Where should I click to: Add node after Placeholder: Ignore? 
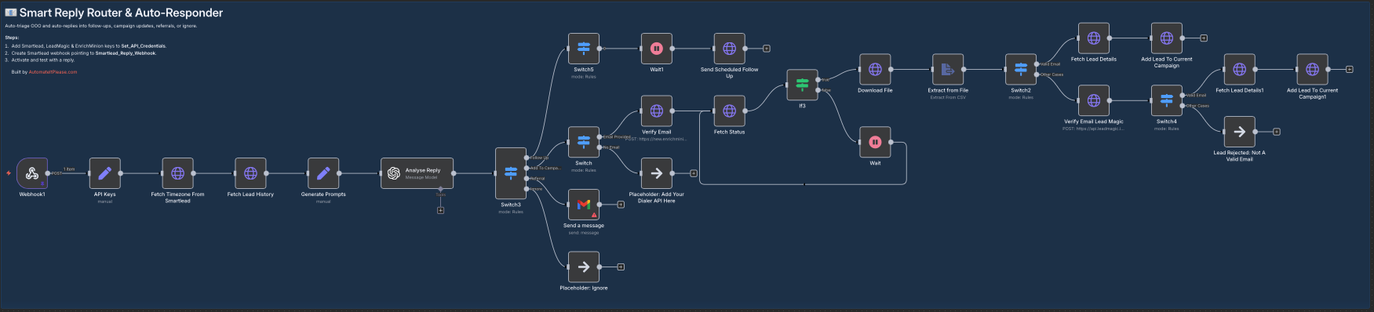(x=621, y=267)
